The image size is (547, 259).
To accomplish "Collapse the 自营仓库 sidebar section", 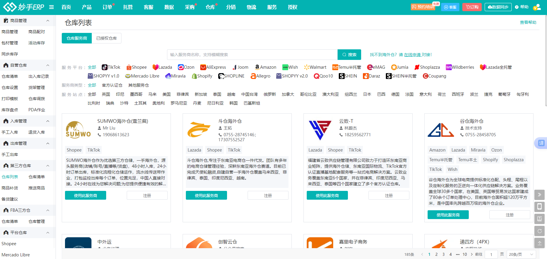I will pyautogui.click(x=48, y=65).
